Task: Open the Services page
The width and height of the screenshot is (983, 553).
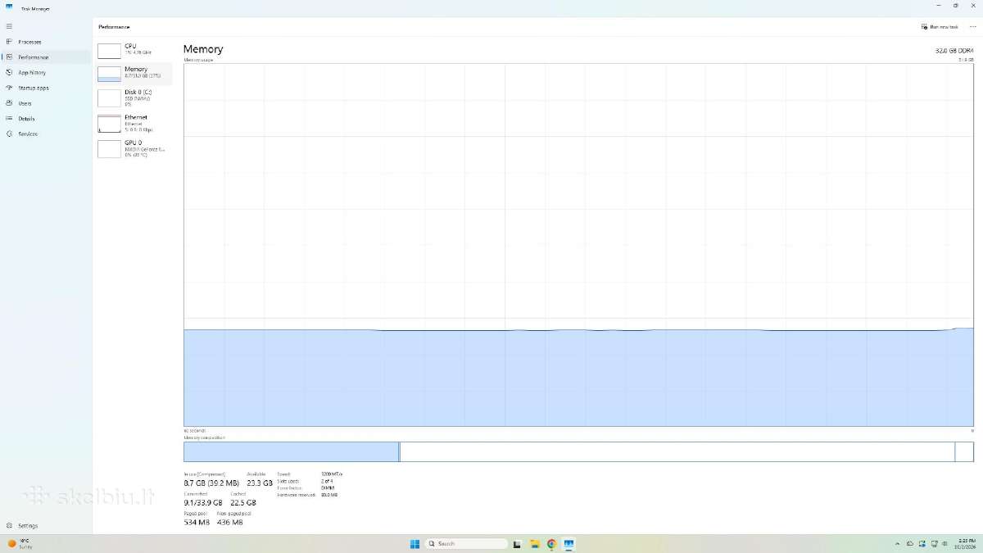Action: pyautogui.click(x=46, y=134)
